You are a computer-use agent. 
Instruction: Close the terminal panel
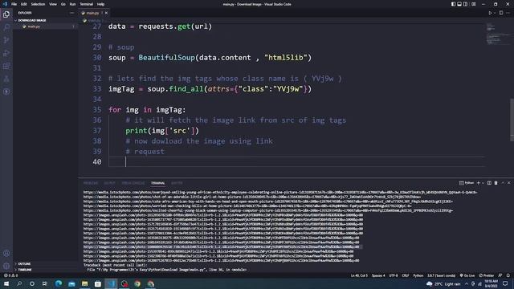[x=508, y=183]
